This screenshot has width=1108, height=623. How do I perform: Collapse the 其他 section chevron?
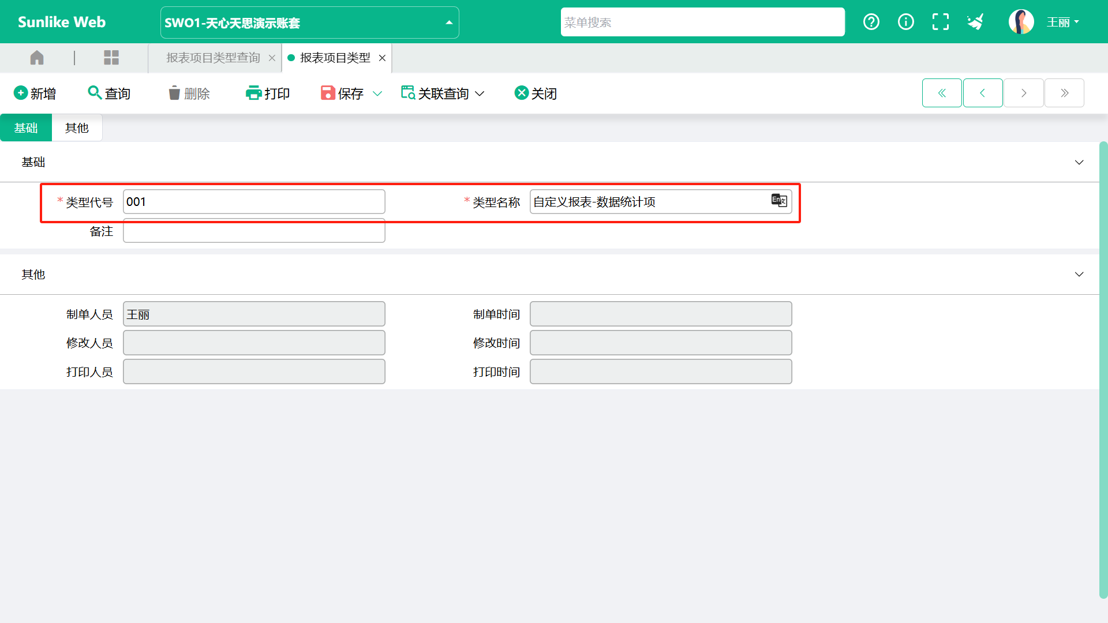1079,274
